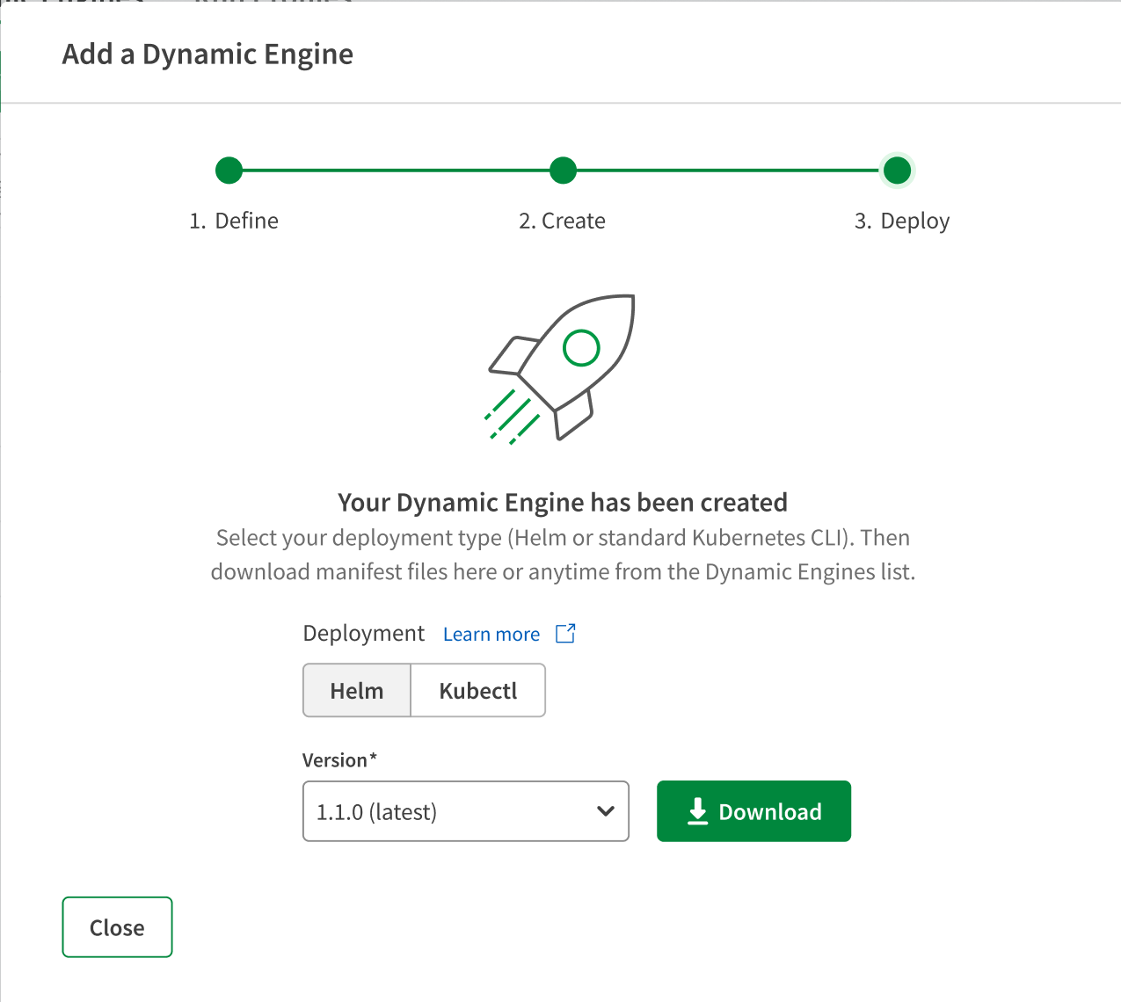
Task: Click the external link icon beside Learn more
Action: [x=565, y=634]
